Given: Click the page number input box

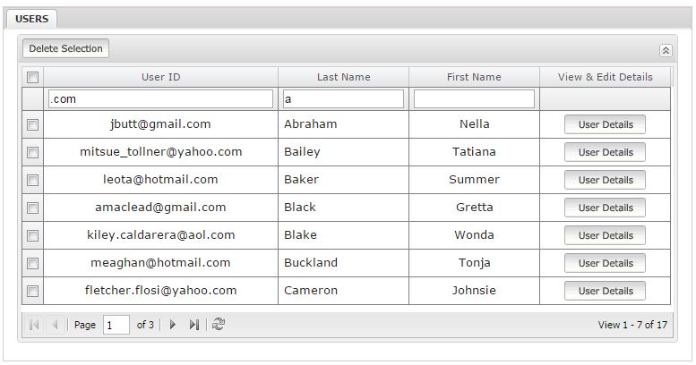Looking at the screenshot, I should [116, 325].
